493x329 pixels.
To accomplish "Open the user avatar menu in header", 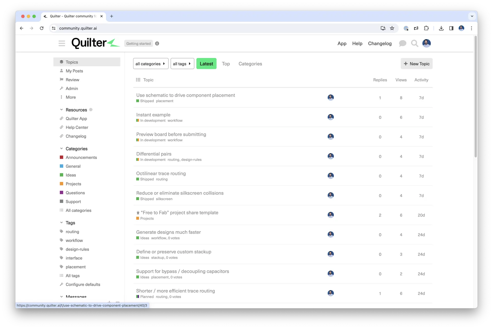I will (426, 43).
